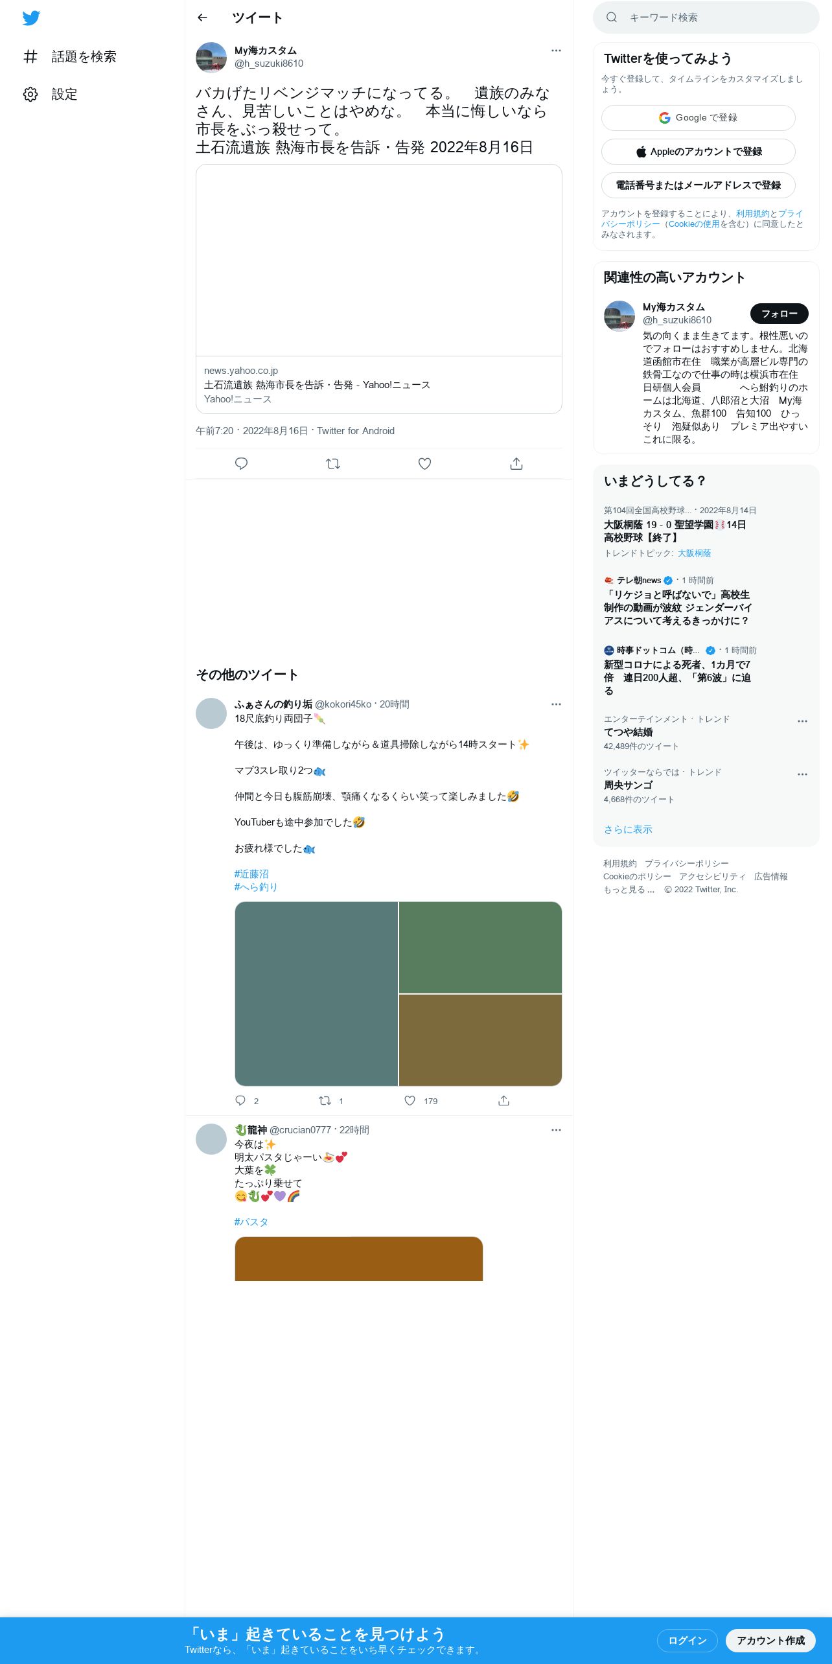Viewport: 832px width, 1664px height.
Task: Reply to My海カスタム's tweet
Action: coord(241,463)
